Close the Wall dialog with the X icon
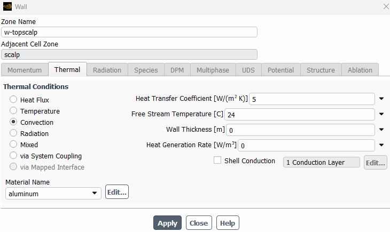Viewport: 390px width, 232px height. 386,6
